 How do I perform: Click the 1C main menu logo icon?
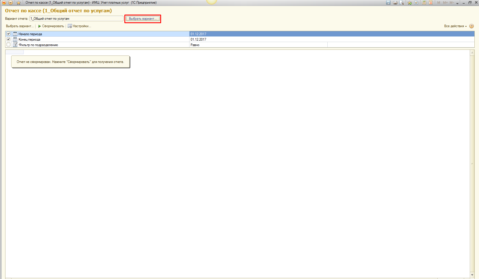(4, 3)
